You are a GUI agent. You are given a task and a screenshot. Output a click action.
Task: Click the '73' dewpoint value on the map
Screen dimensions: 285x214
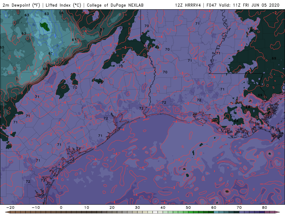43,180
